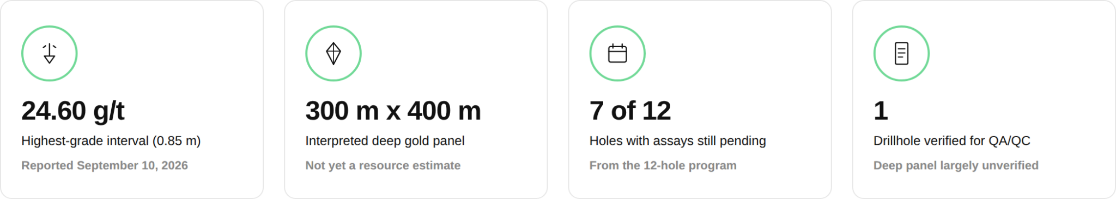
Task: Click the 7 of 12 statistic
Action: [x=630, y=111]
